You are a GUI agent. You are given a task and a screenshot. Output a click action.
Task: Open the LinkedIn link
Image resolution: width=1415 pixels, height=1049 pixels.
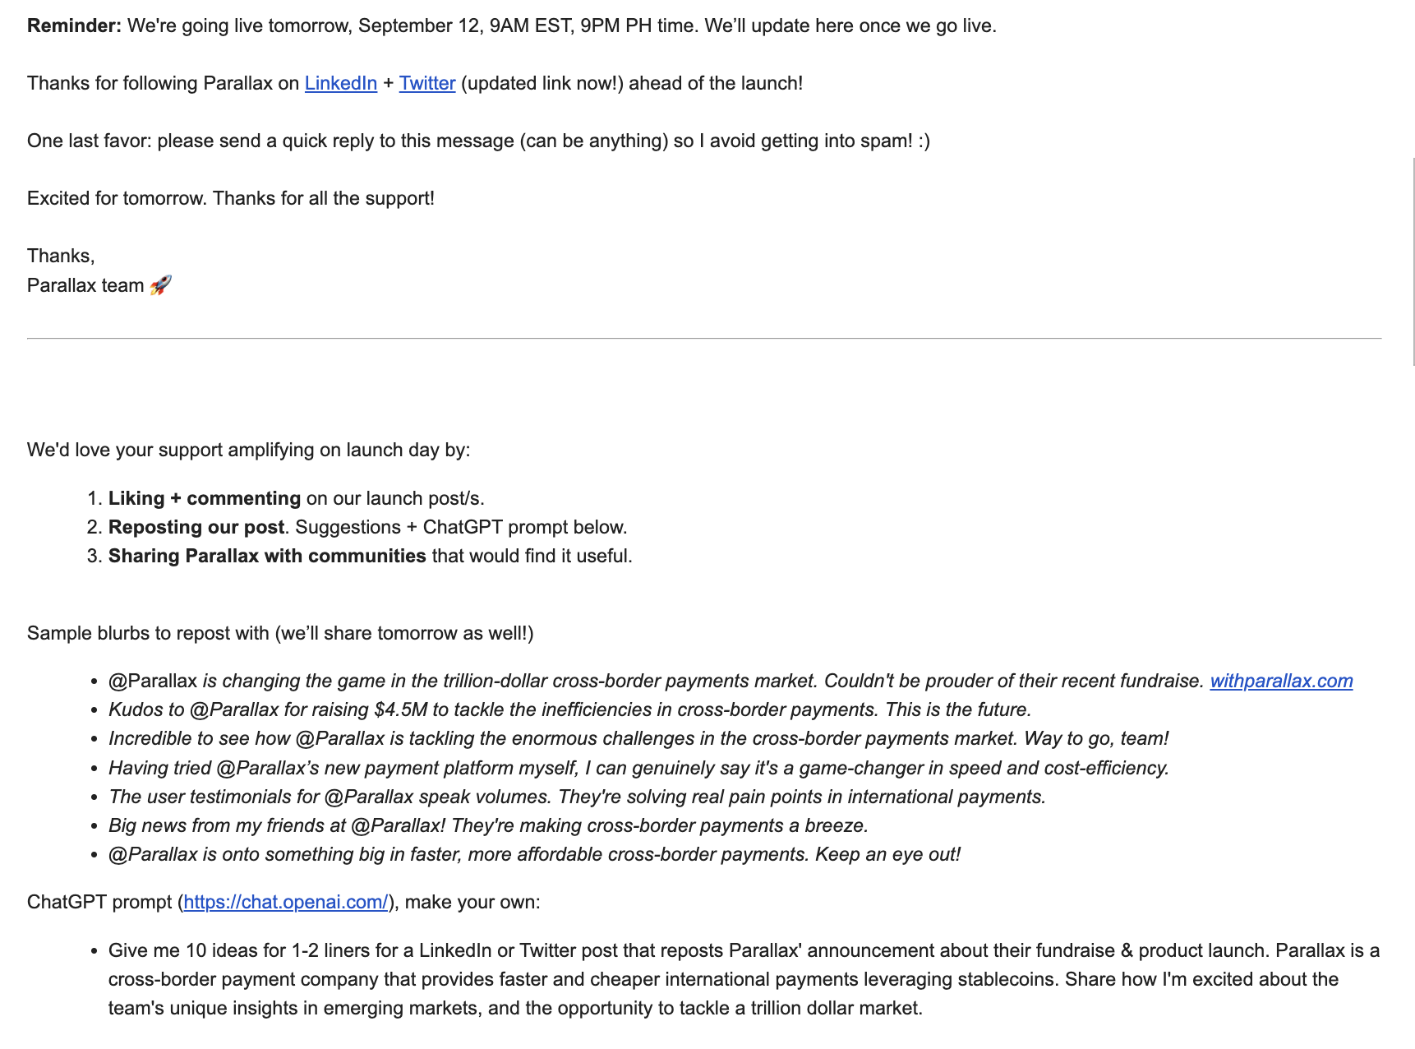tap(340, 83)
